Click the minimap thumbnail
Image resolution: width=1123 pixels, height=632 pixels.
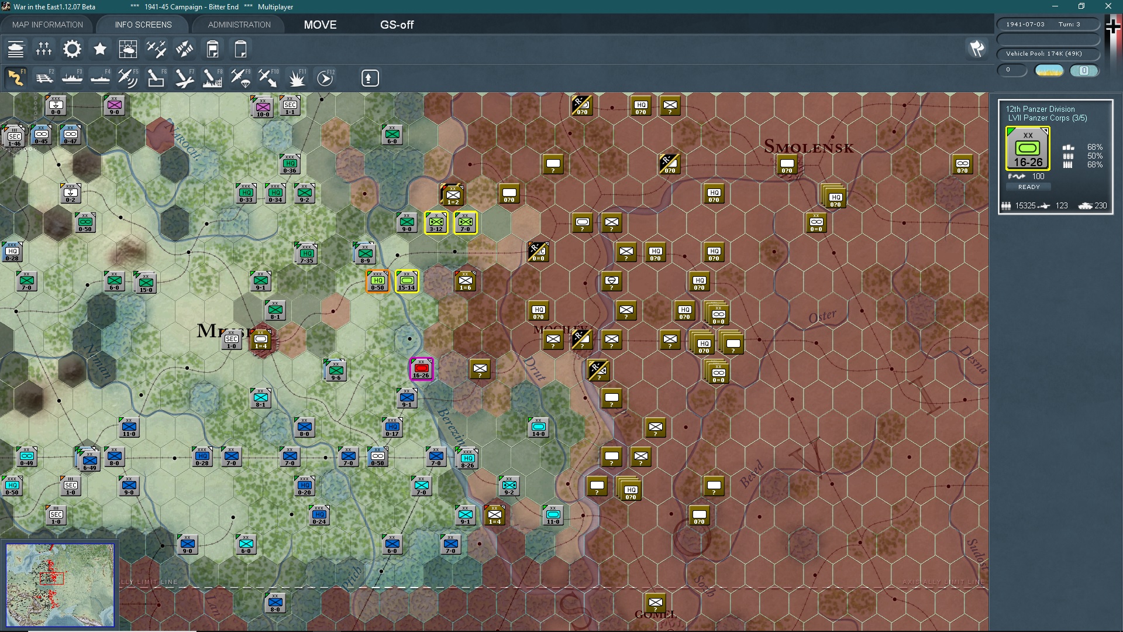pyautogui.click(x=60, y=585)
